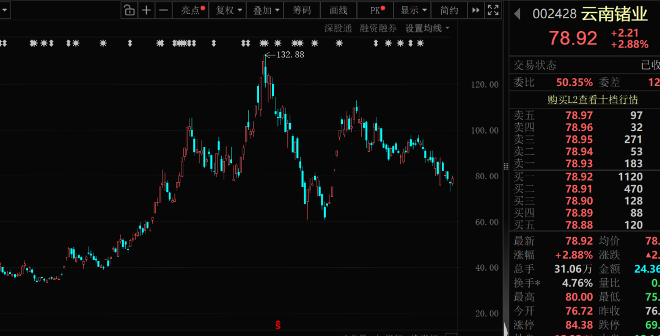The height and width of the screenshot is (336, 660).
Task: Select the 画线 drawing tool
Action: coord(339,10)
